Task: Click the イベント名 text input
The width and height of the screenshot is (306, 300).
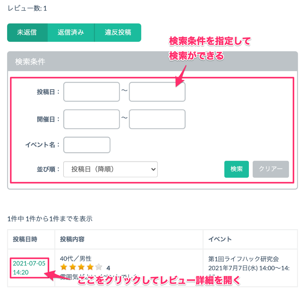Action: click(87, 145)
